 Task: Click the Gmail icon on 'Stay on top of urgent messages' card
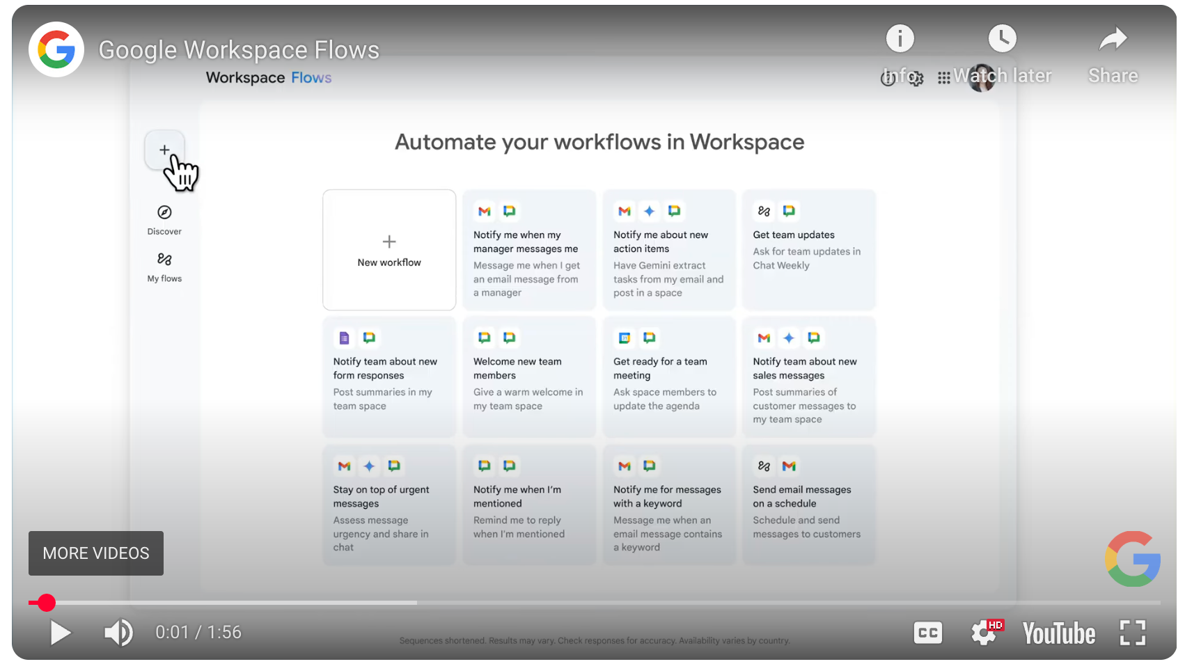[x=344, y=466]
